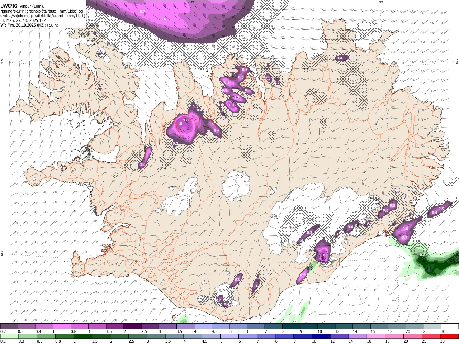Image resolution: width=459 pixels, height=344 pixels.
Task: Click the bright pink snow swatch labeled 0.5
Action: pyautogui.click(x=62, y=326)
